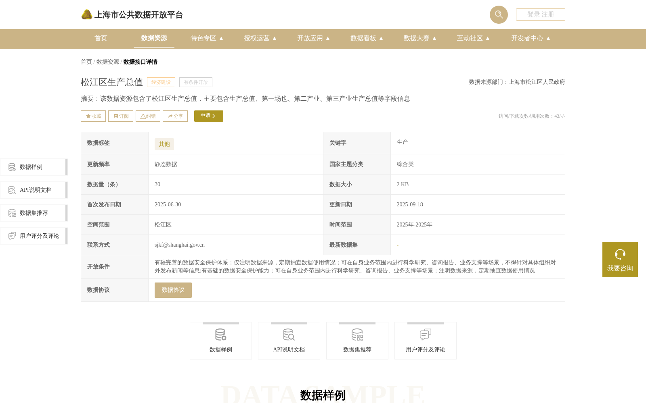Click the Shanghai open data platform logo
Image resolution: width=646 pixels, height=403 pixels.
(132, 15)
